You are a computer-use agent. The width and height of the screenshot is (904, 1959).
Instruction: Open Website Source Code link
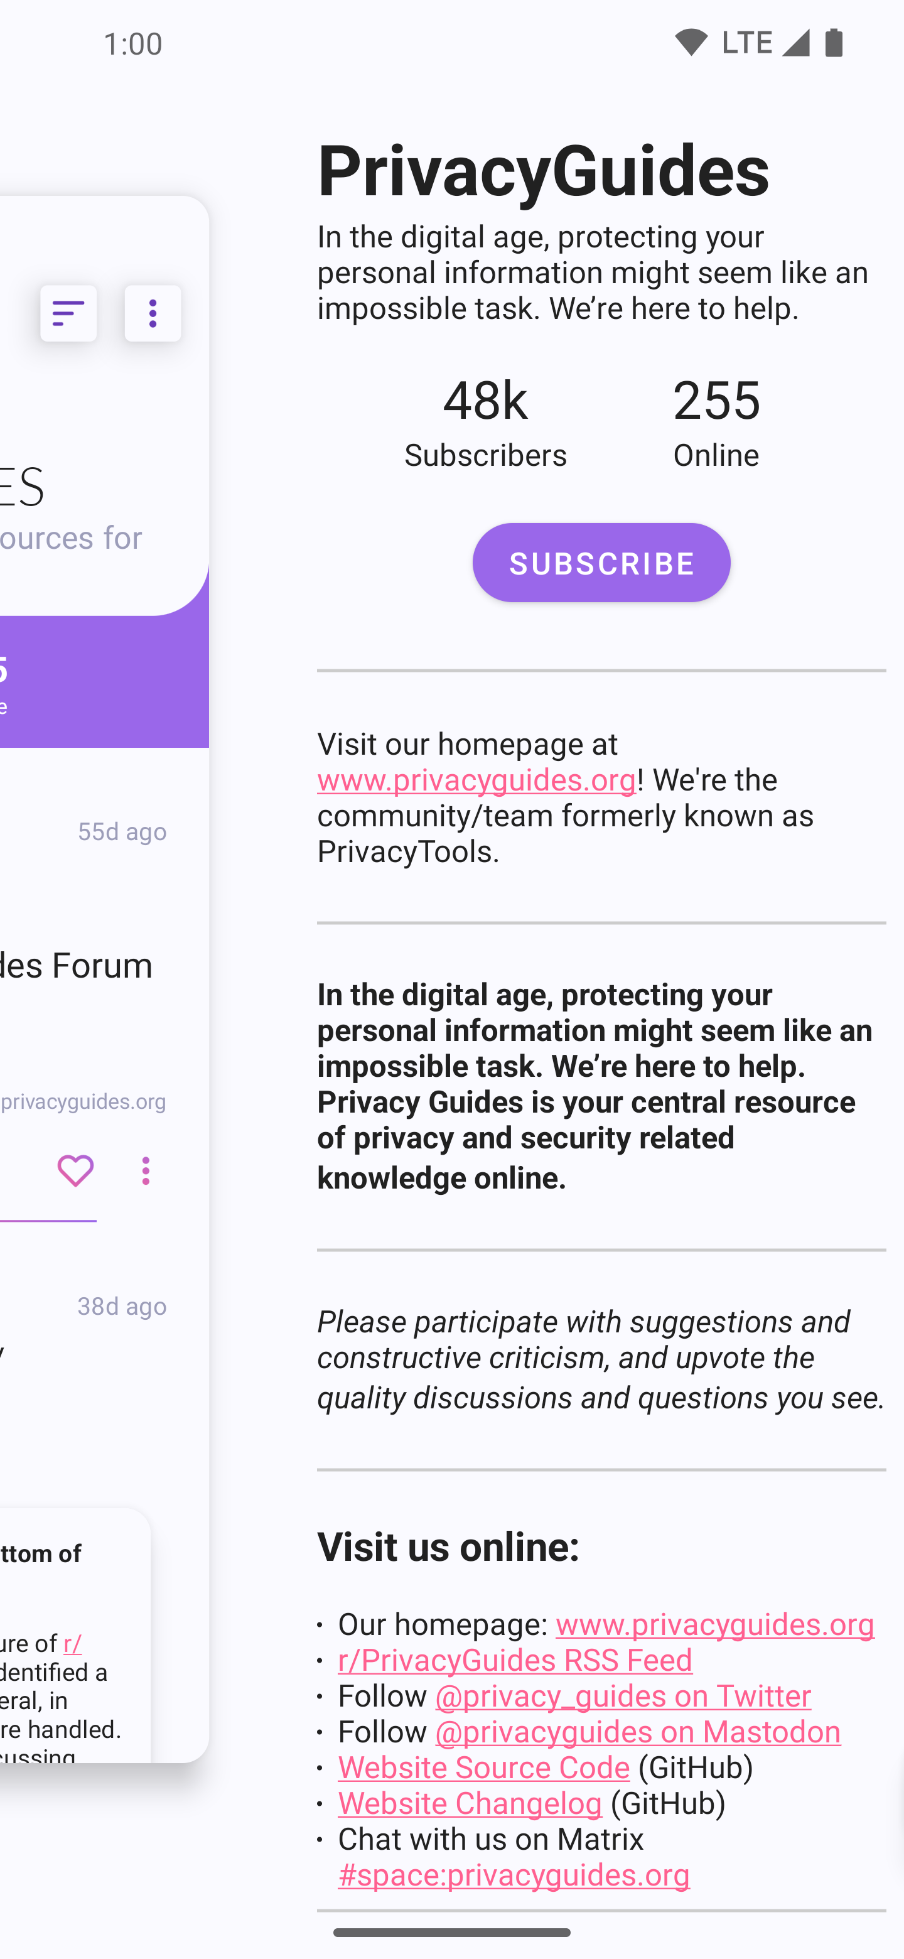pos(483,1767)
